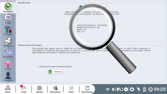
Task: Select the Ordissimo settings section
Action: pyautogui.click(x=8, y=8)
